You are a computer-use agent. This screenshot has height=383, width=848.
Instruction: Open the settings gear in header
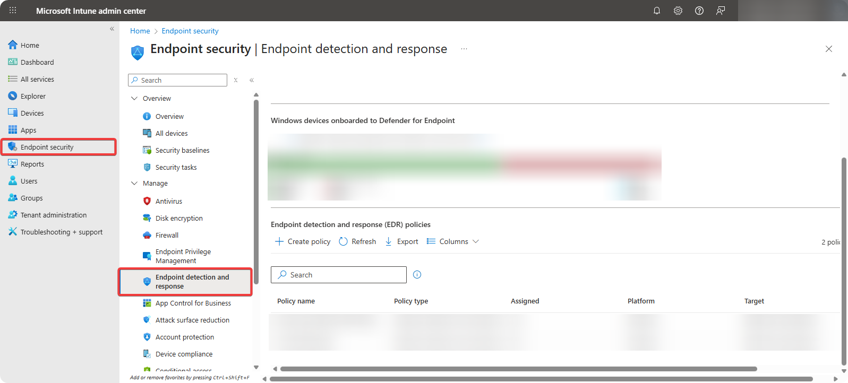point(678,11)
